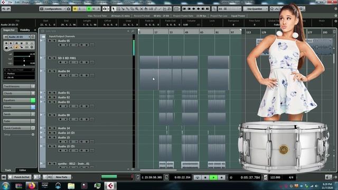This screenshot has height=190, width=338.
Task: Select the Mute X tool
Action: [x=142, y=9]
